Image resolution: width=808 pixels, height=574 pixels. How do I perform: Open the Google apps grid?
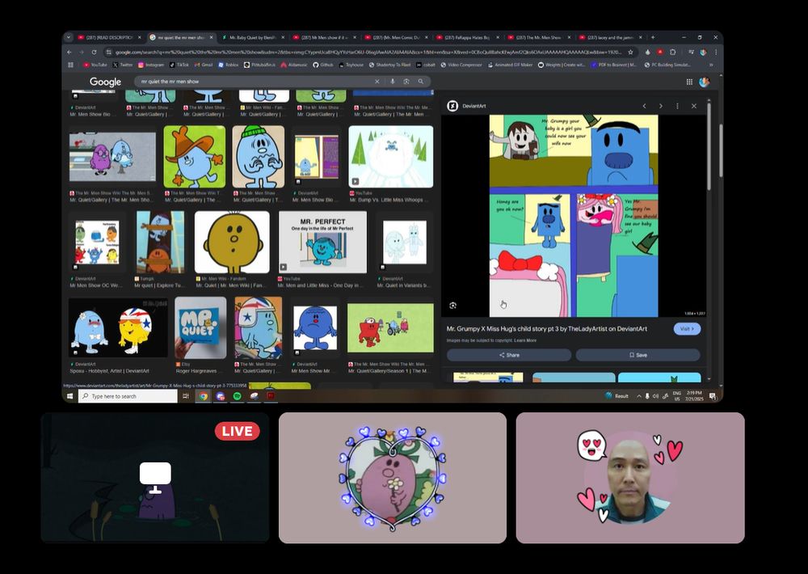tap(689, 82)
